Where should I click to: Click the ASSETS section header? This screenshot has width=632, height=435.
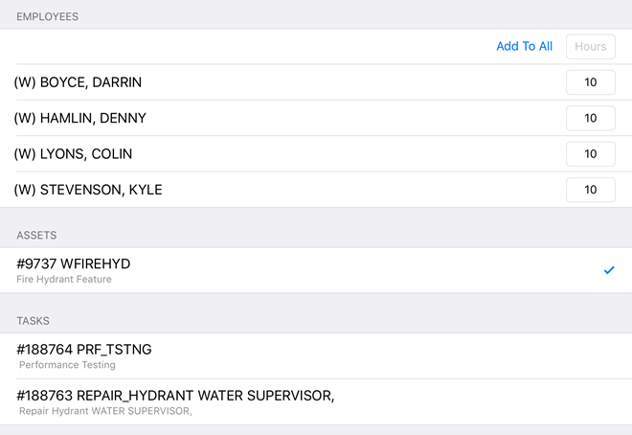pyautogui.click(x=36, y=235)
